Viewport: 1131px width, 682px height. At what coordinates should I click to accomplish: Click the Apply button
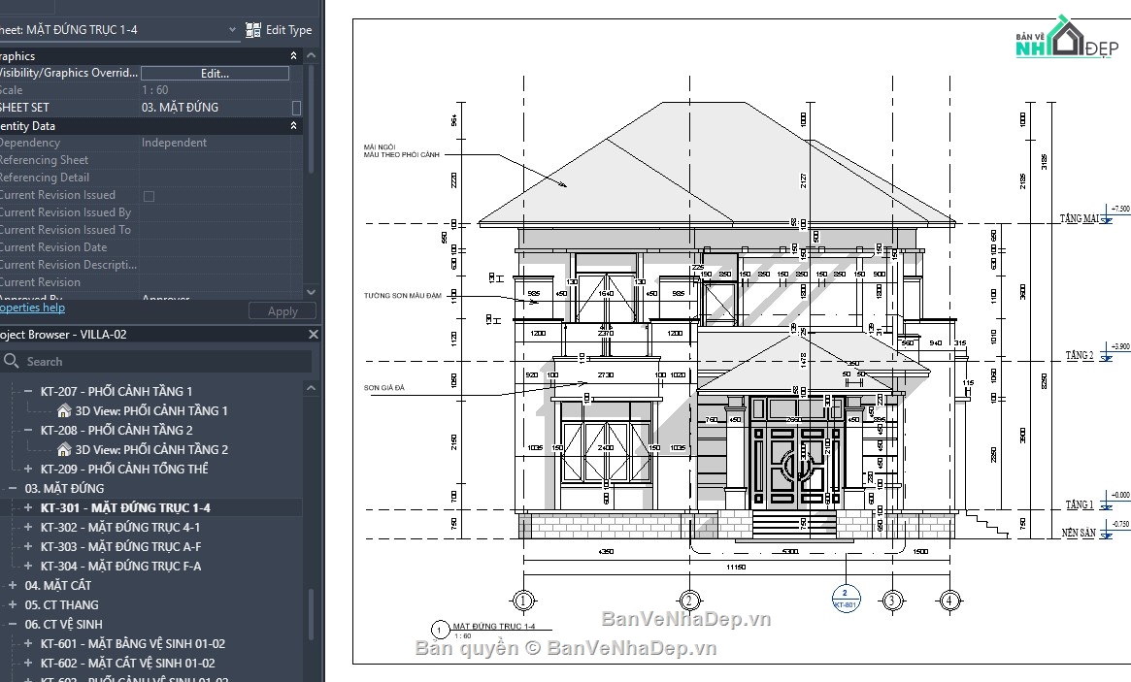(x=282, y=310)
